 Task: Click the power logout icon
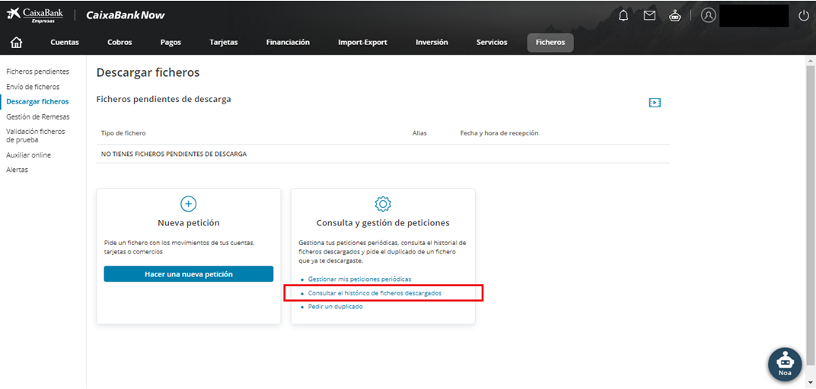[x=804, y=15]
